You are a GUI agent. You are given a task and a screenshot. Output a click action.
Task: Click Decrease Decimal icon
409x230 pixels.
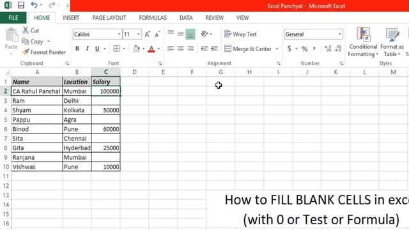click(x=338, y=49)
